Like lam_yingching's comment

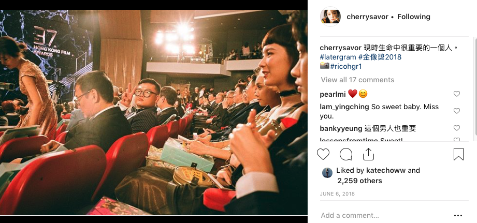point(457,111)
